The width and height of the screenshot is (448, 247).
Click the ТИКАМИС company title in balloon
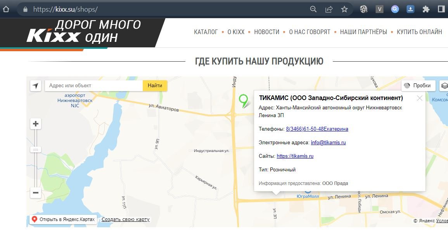click(x=331, y=98)
